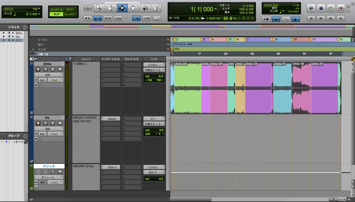Viewport: 355px width, 202px height.
Task: Enable SPOT edit mode
Action: pyautogui.click(x=70, y=9)
